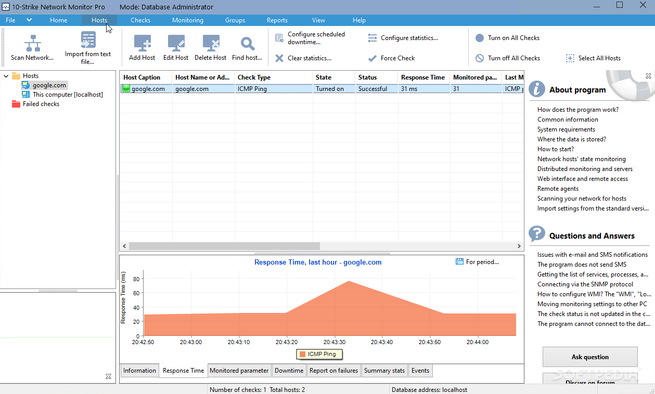655x394 pixels.
Task: Click Select All Hosts
Action: [593, 58]
